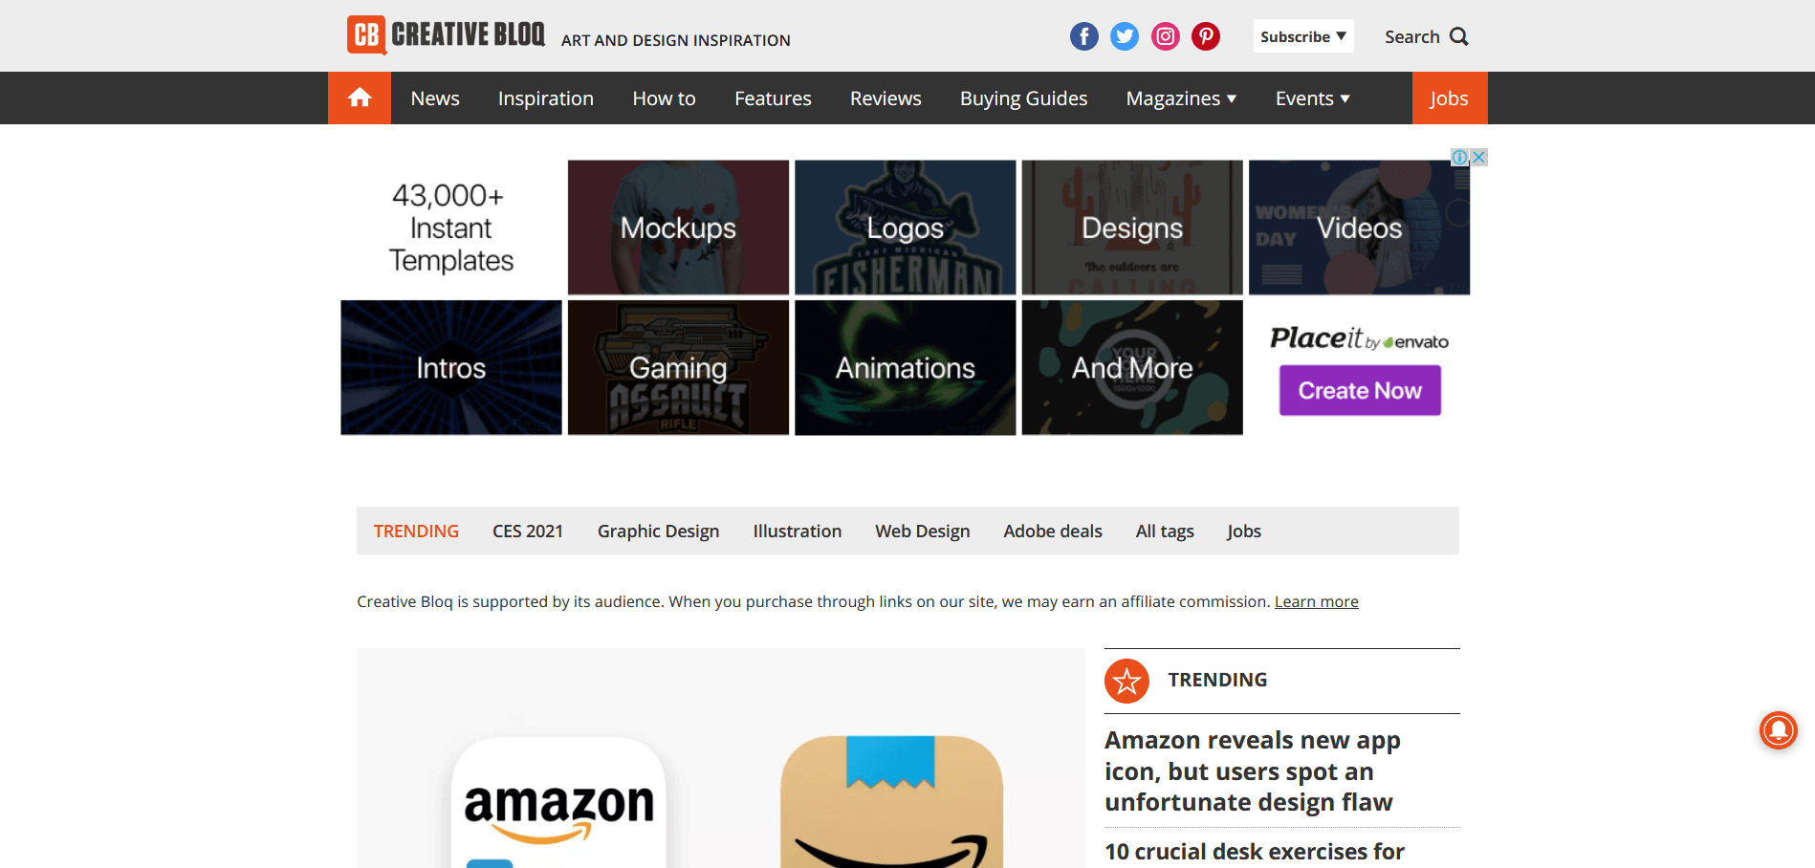
Task: Open the News section
Action: click(x=435, y=98)
